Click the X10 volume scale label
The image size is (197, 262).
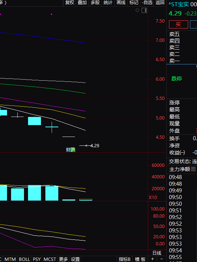(153, 198)
